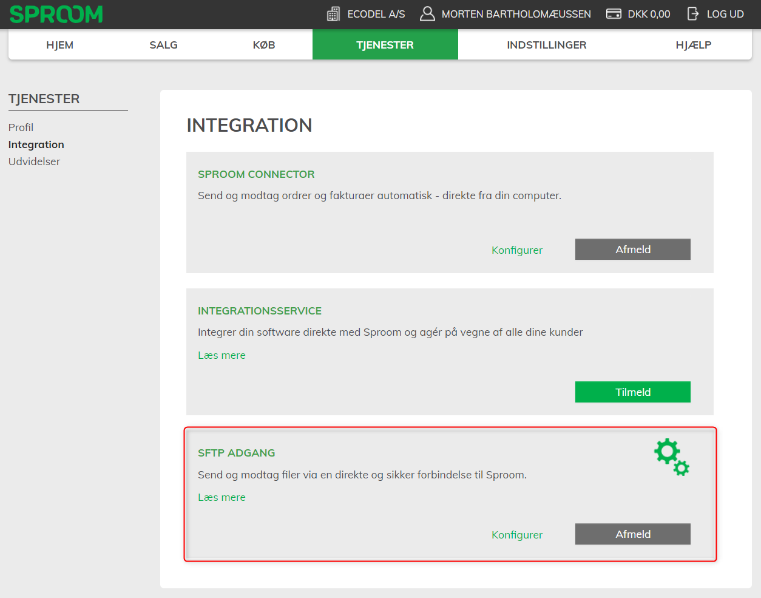Click the credit card balance icon
This screenshot has height=598, width=761.
pyautogui.click(x=614, y=14)
